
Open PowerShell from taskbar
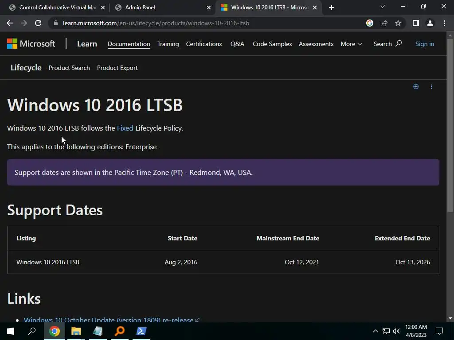click(141, 331)
